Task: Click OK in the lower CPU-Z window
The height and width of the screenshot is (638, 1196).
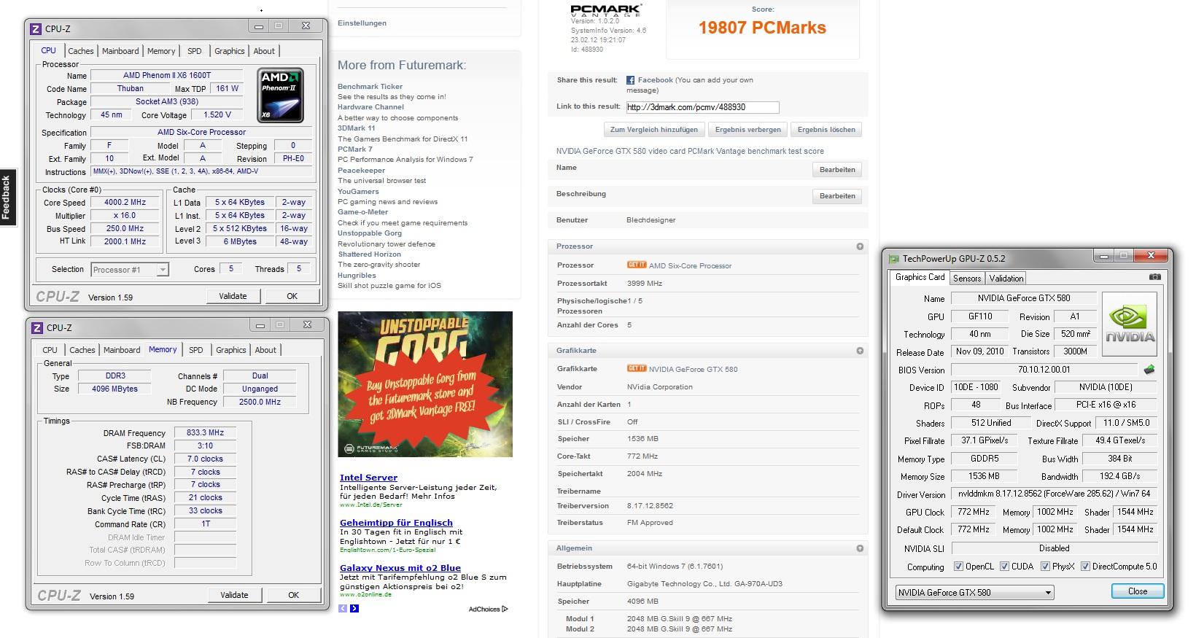Action: 293,595
